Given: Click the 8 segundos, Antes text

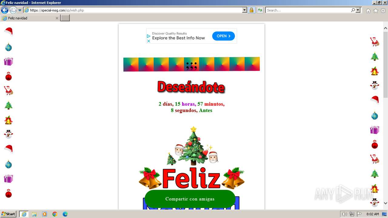Looking at the screenshot, I should point(192,111).
